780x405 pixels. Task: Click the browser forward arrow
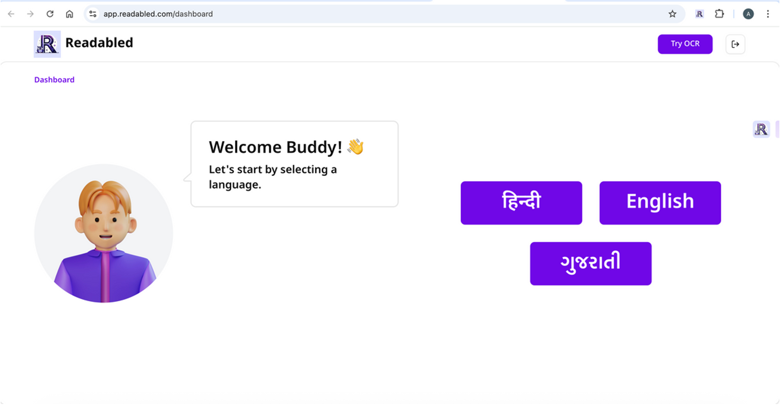[x=30, y=14]
